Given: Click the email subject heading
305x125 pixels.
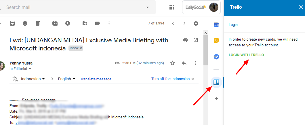Looking at the screenshot, I should [x=89, y=44].
